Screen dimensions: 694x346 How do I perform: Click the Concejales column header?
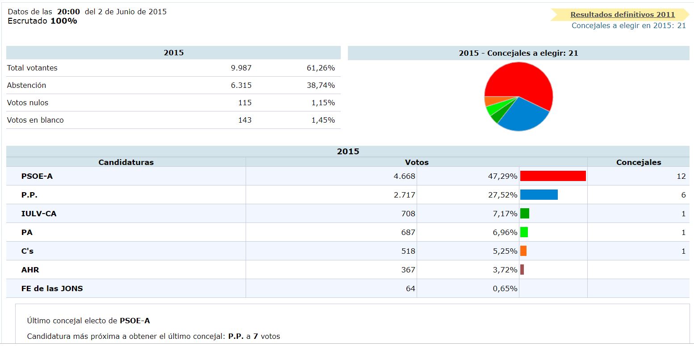click(x=638, y=162)
